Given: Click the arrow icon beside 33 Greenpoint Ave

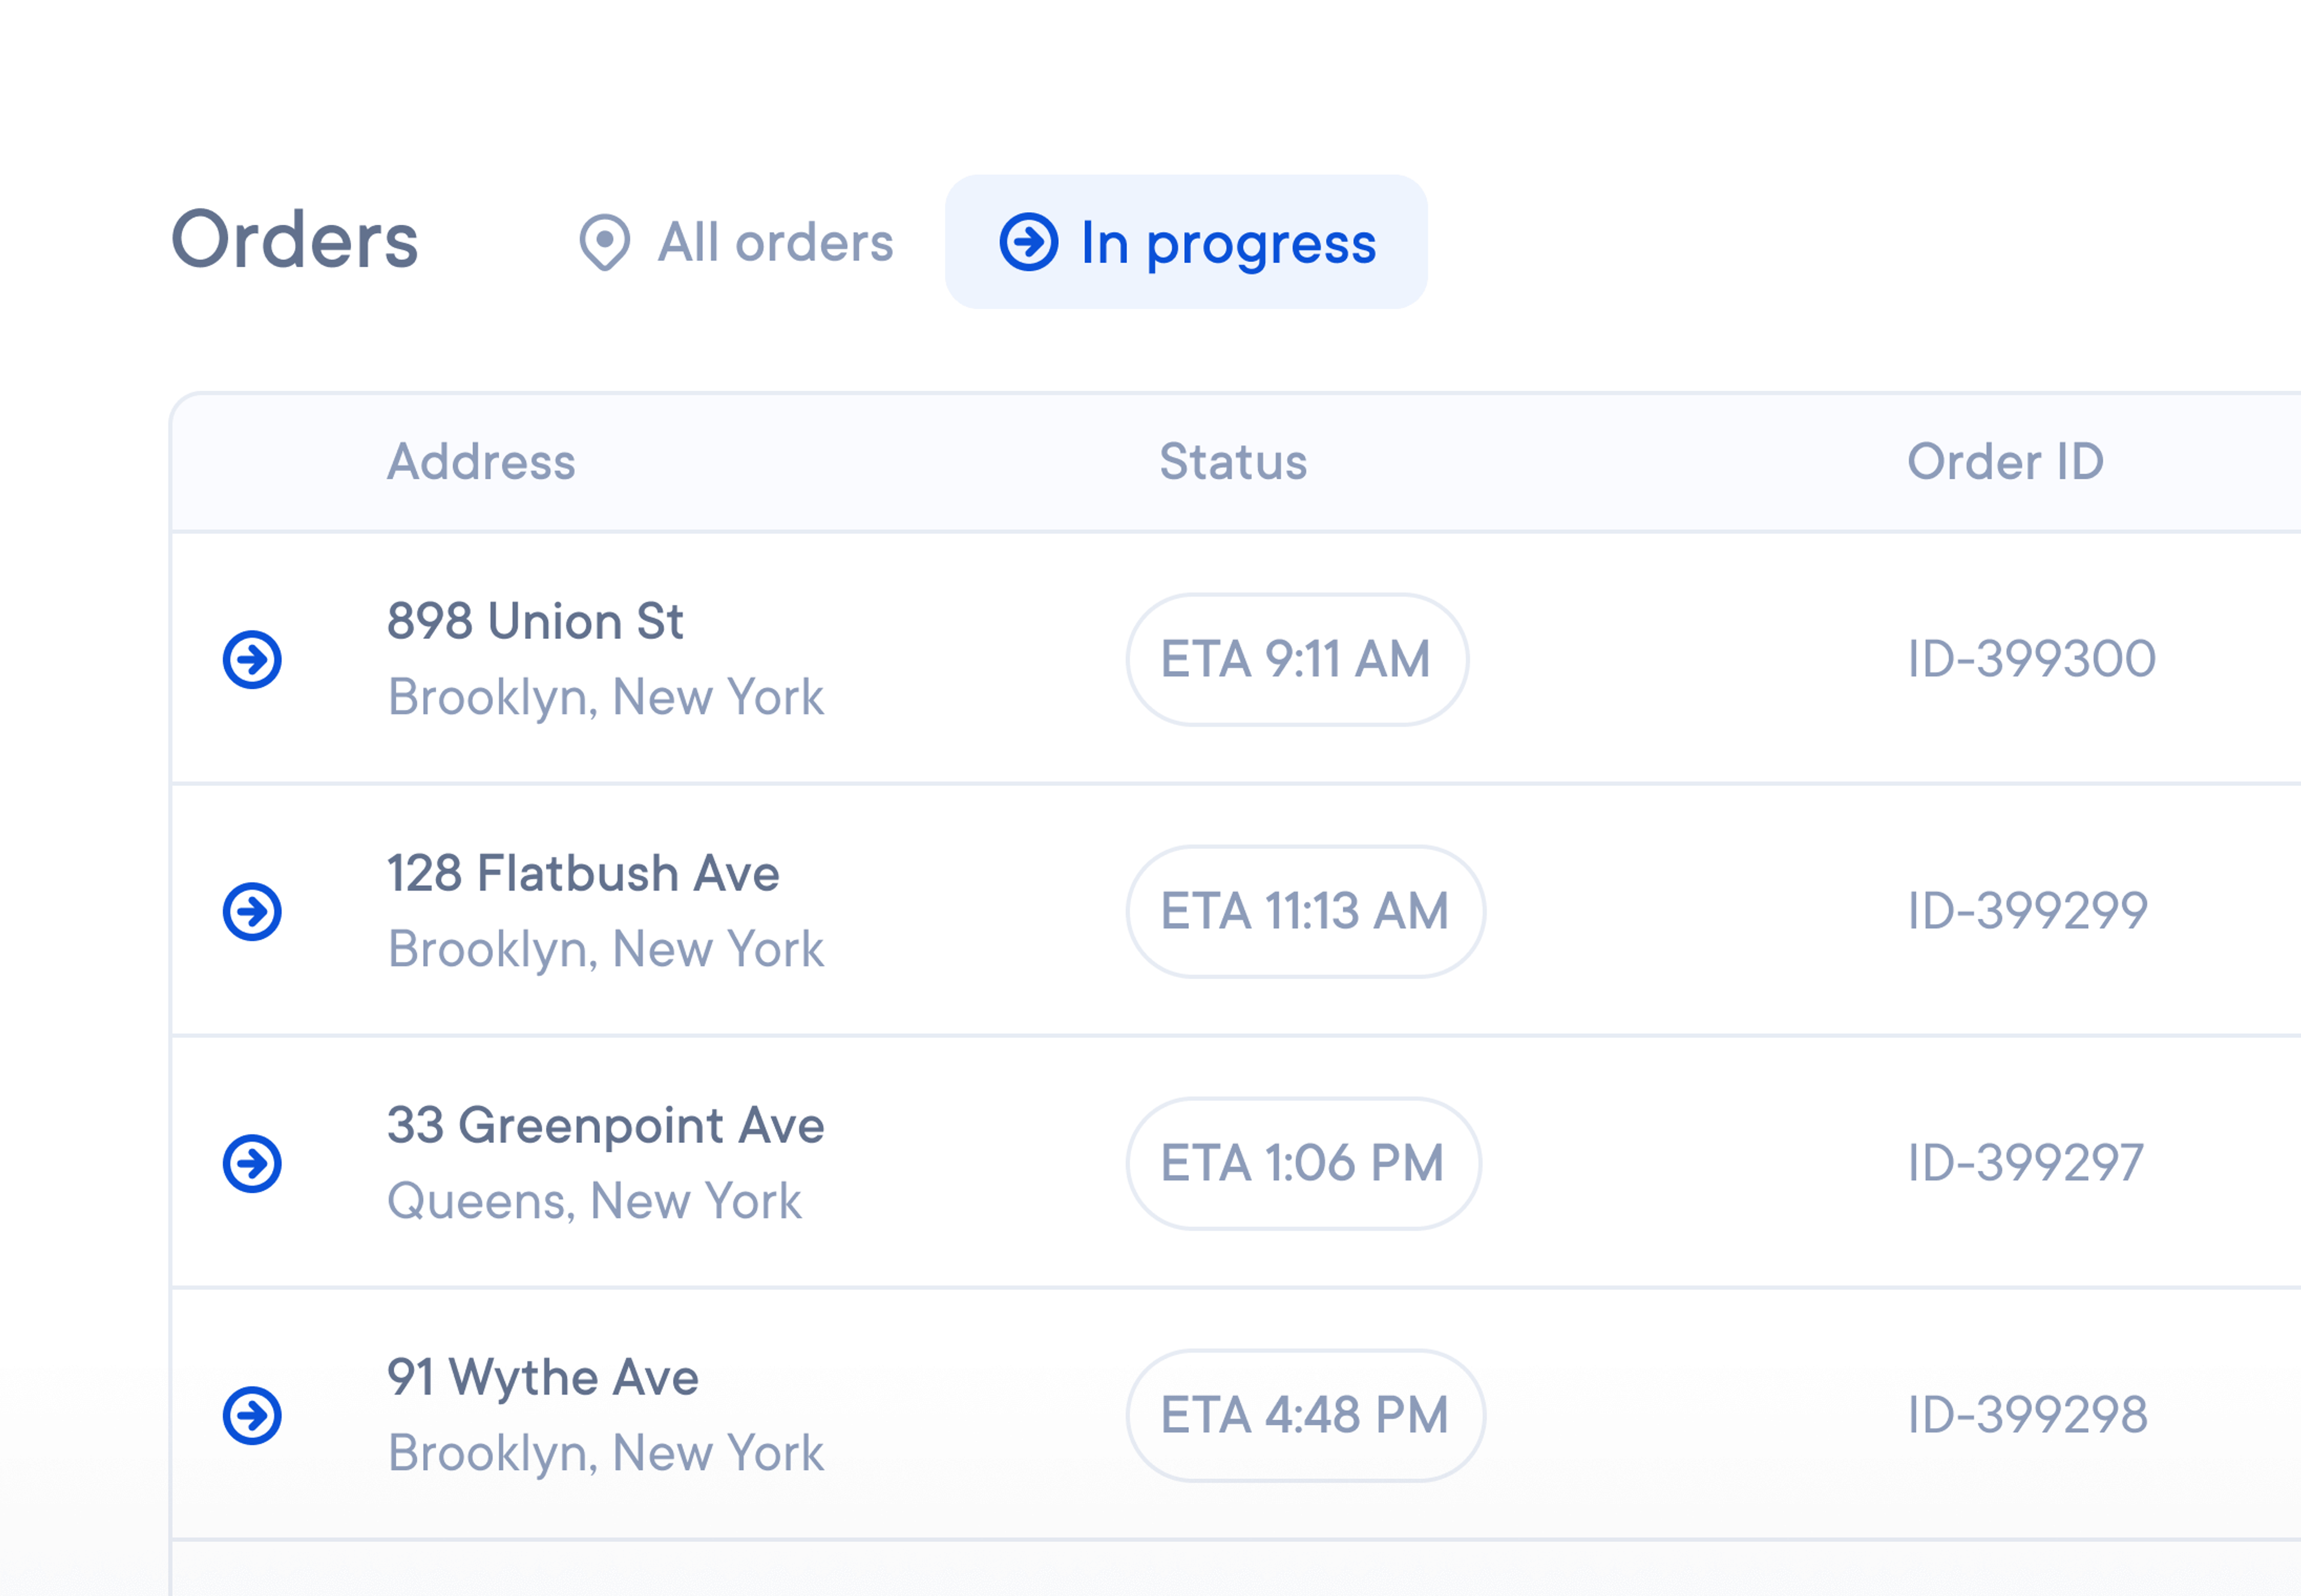Looking at the screenshot, I should coord(253,1162).
